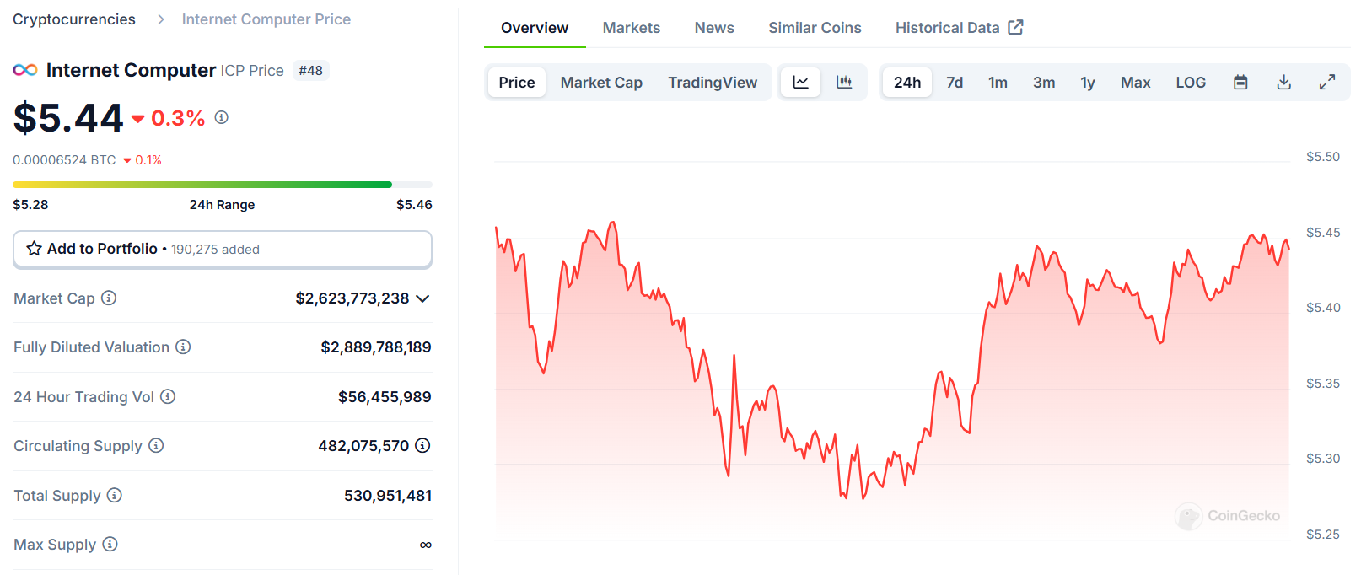Click the $5.25 y-axis label

coord(1323,535)
